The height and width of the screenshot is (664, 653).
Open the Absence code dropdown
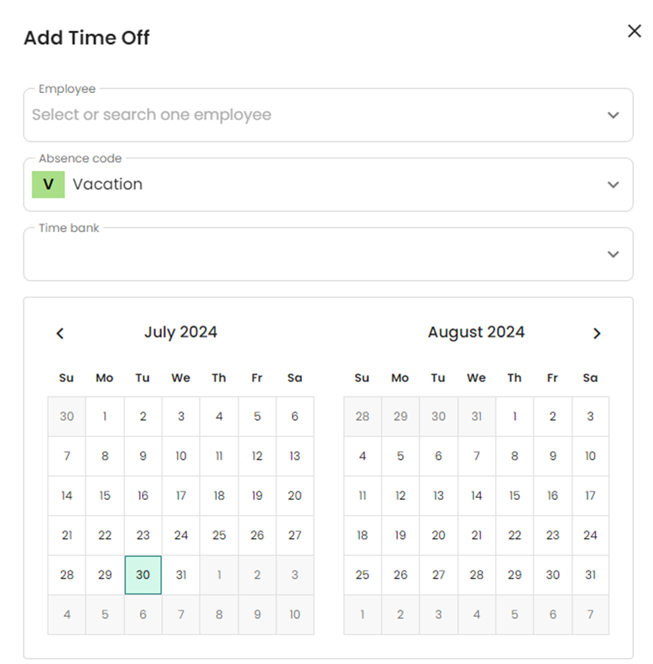coord(613,184)
